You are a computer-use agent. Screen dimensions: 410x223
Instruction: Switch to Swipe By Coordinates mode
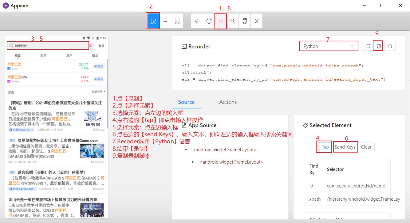point(165,21)
